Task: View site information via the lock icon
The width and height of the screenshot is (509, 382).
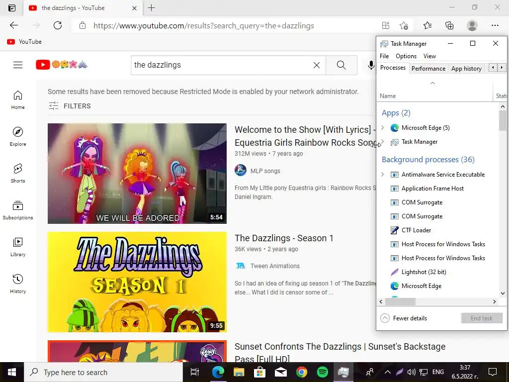Action: point(83,25)
